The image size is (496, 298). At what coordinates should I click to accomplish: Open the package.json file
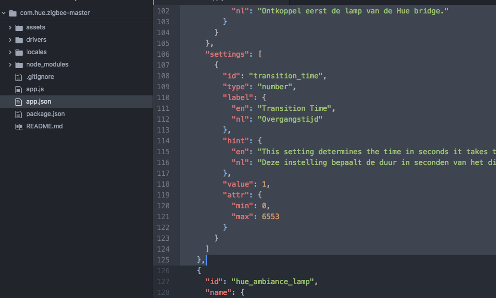coord(45,113)
